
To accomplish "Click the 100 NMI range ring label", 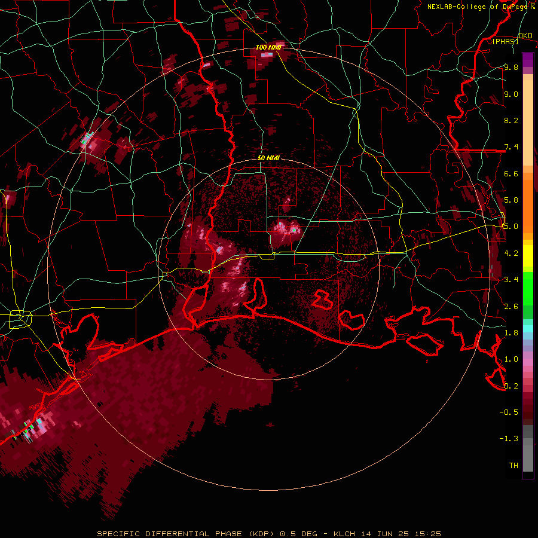I will pyautogui.click(x=268, y=47).
